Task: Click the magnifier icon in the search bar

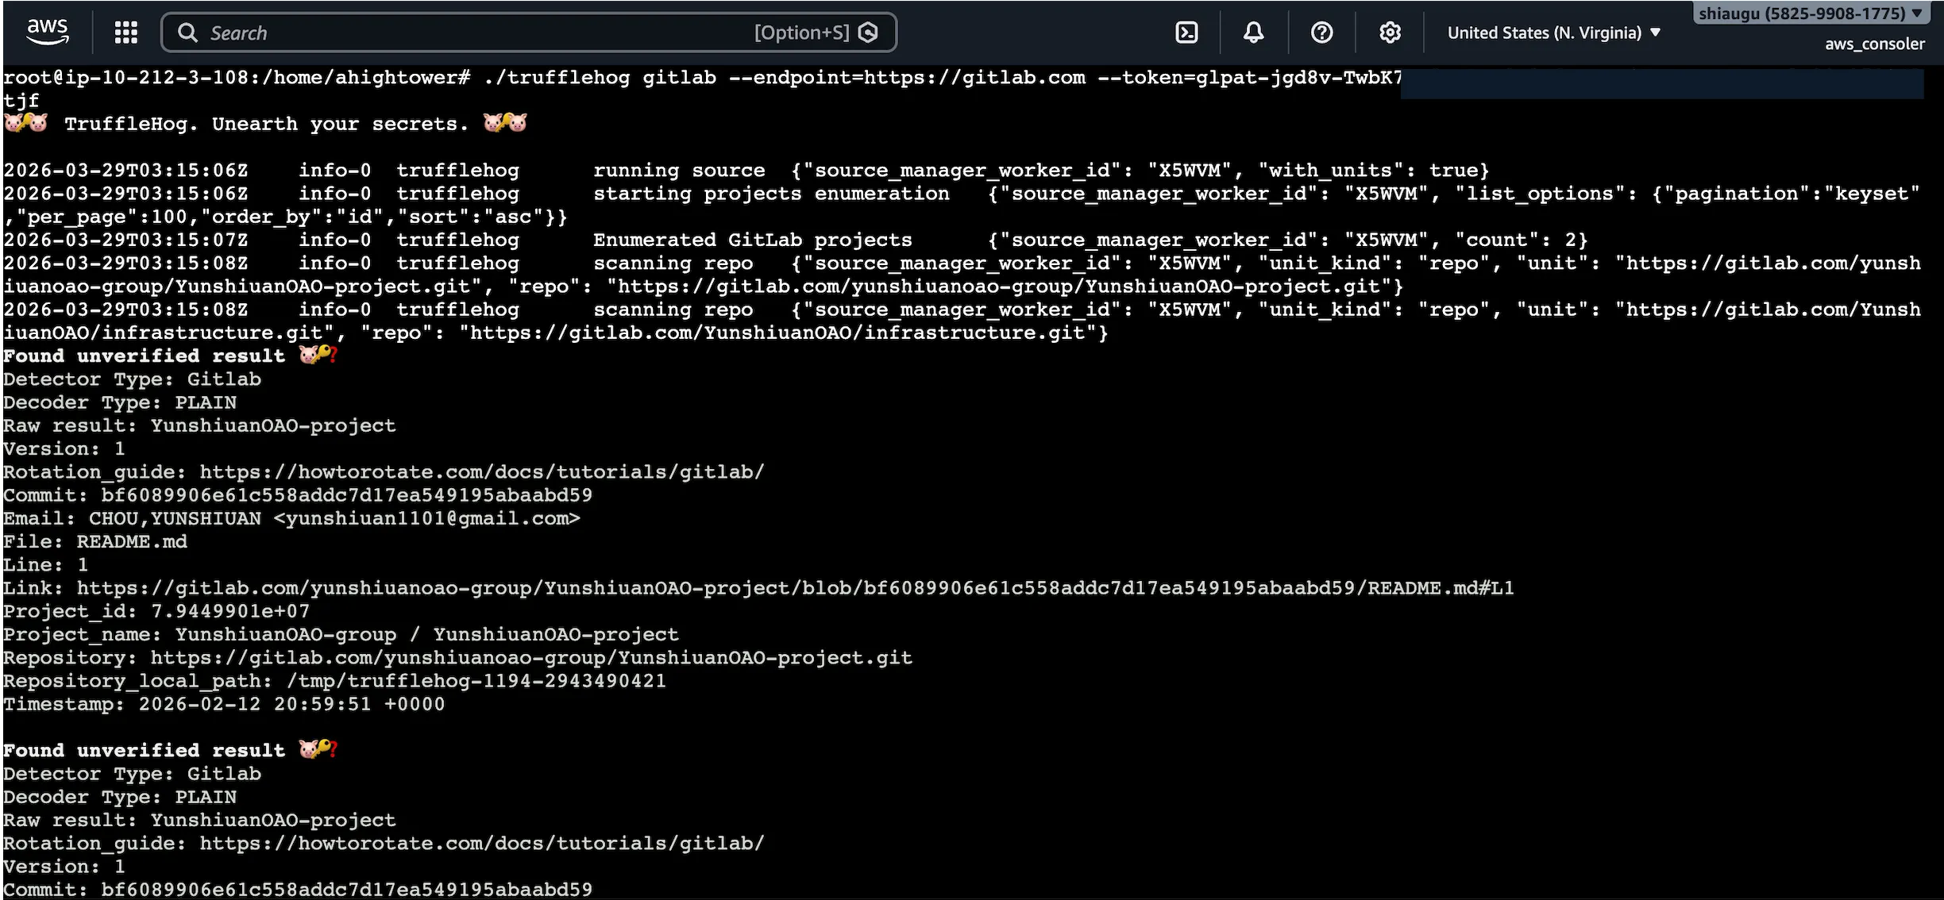Action: click(x=187, y=33)
